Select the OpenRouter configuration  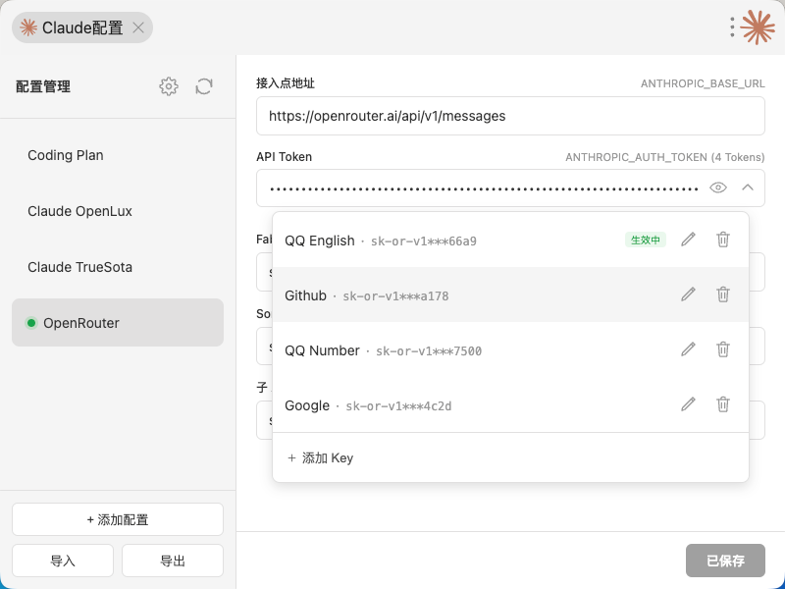118,323
